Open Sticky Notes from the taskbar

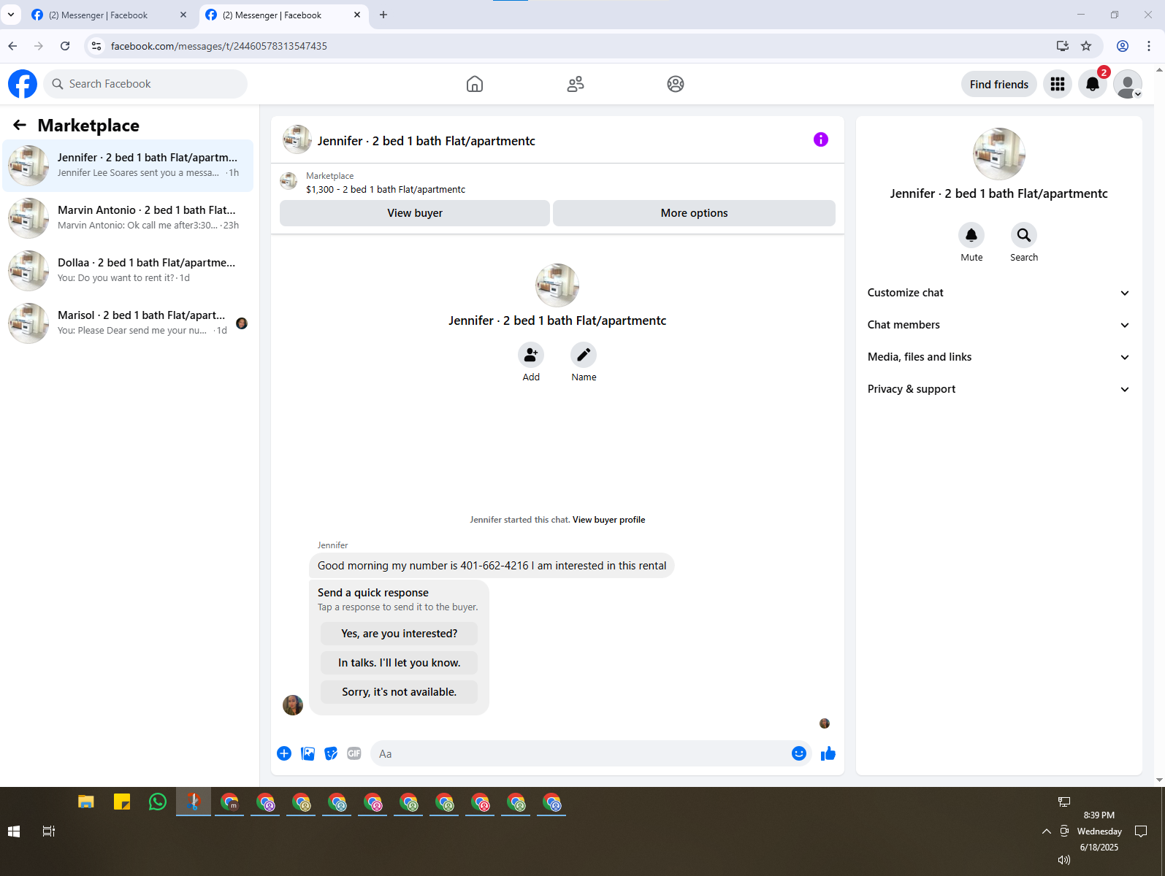[122, 802]
